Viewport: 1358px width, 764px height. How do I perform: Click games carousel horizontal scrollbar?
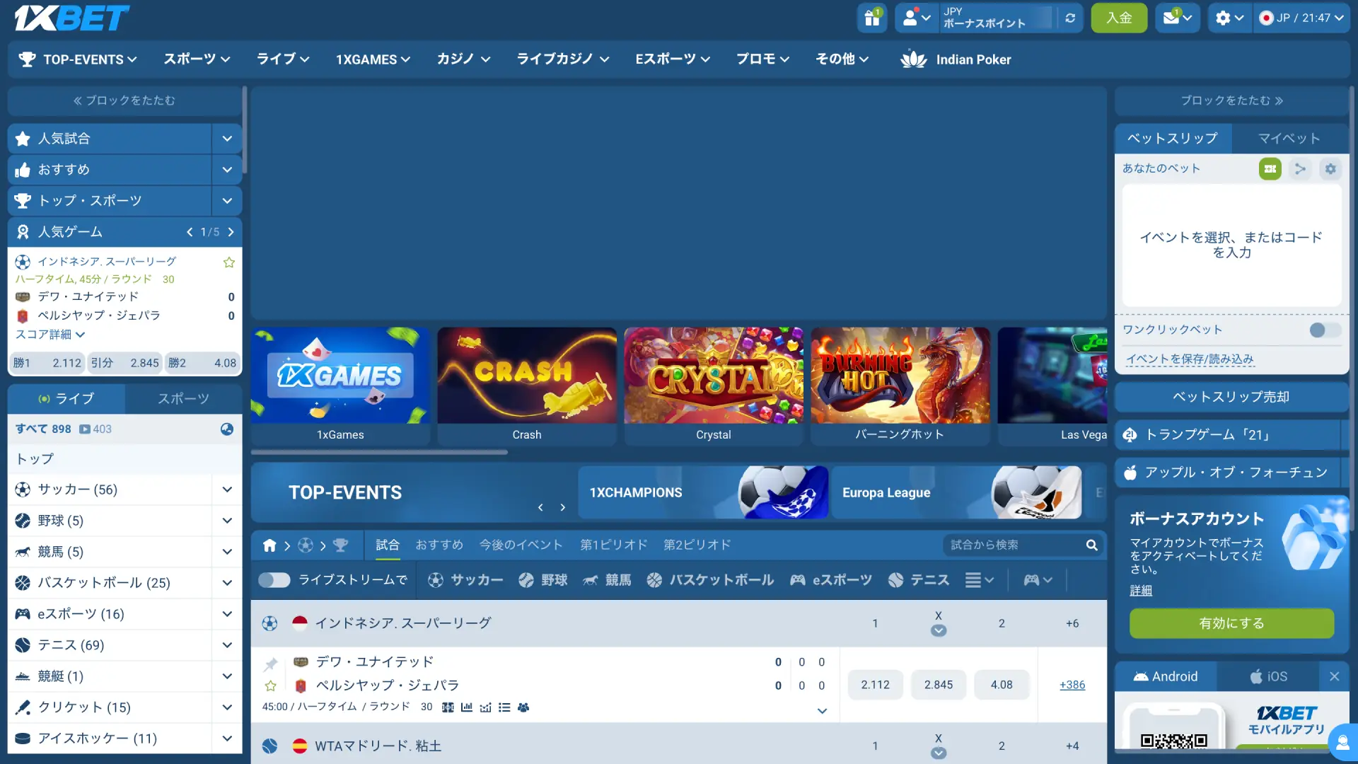[x=379, y=453]
